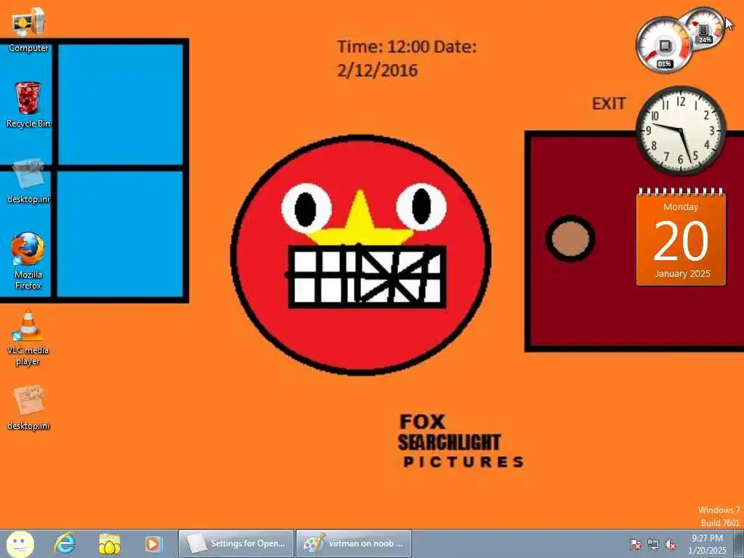Click the muted volume speaker tray icon
744x558 pixels.
671,544
